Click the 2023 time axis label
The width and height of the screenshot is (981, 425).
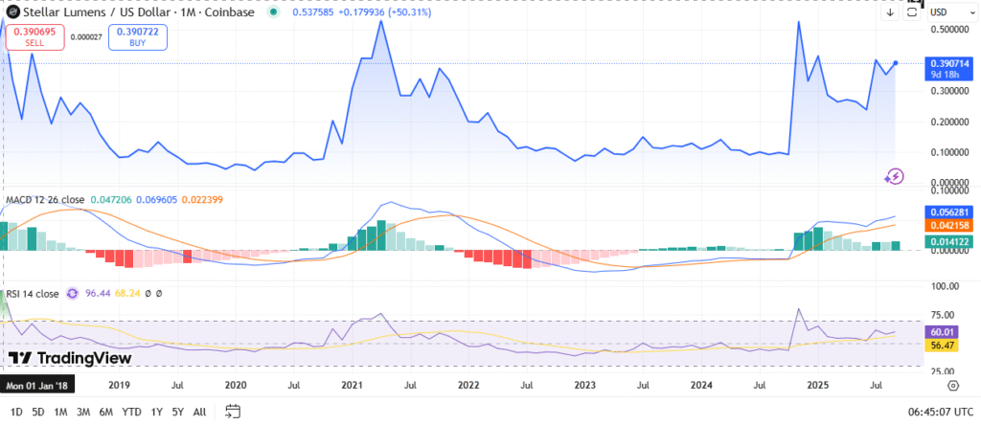point(584,385)
